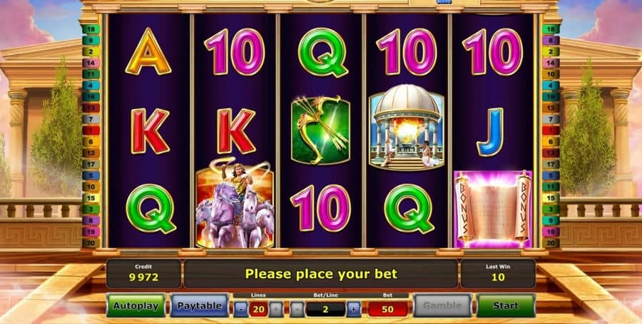Click the Gamble button
This screenshot has width=642, height=324.
pyautogui.click(x=442, y=305)
